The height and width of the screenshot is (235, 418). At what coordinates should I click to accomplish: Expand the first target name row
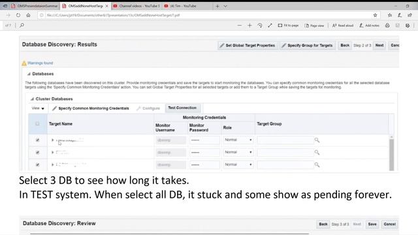pyautogui.click(x=52, y=140)
